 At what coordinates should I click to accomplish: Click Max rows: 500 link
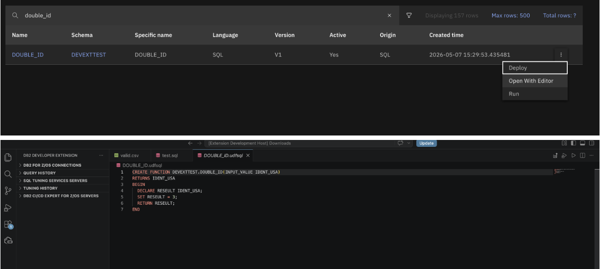click(510, 16)
